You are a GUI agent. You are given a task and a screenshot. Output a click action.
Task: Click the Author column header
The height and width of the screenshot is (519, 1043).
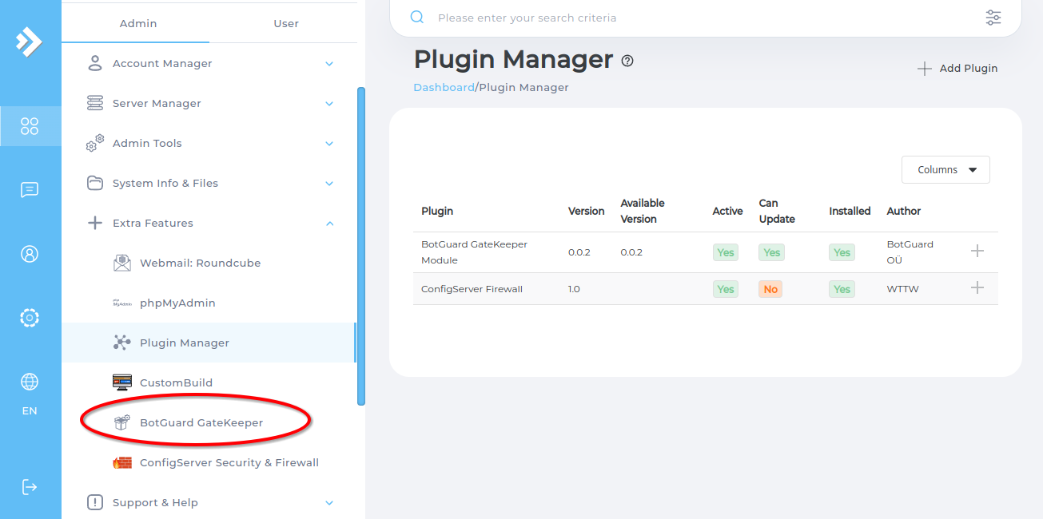[904, 211]
